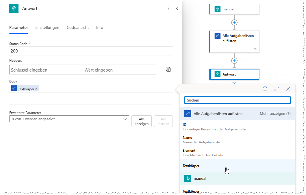Image resolution: width=306 pixels, height=195 pixels.
Task: Select the manual trigger node on canvas
Action: [x=234, y=9]
